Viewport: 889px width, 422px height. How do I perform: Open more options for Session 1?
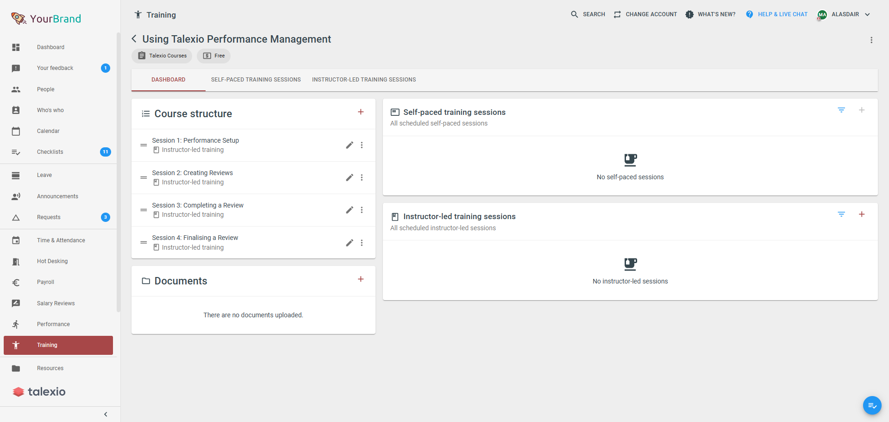click(362, 145)
